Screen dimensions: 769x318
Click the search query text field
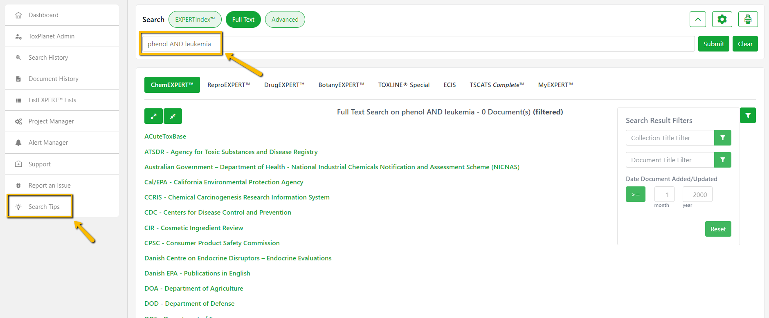(417, 44)
